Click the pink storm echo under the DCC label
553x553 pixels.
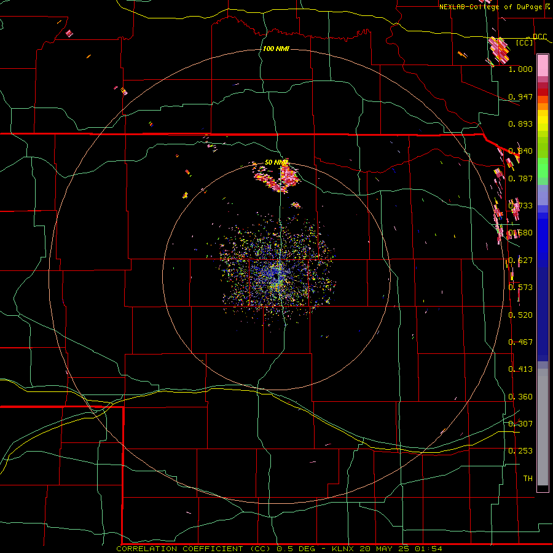499,51
